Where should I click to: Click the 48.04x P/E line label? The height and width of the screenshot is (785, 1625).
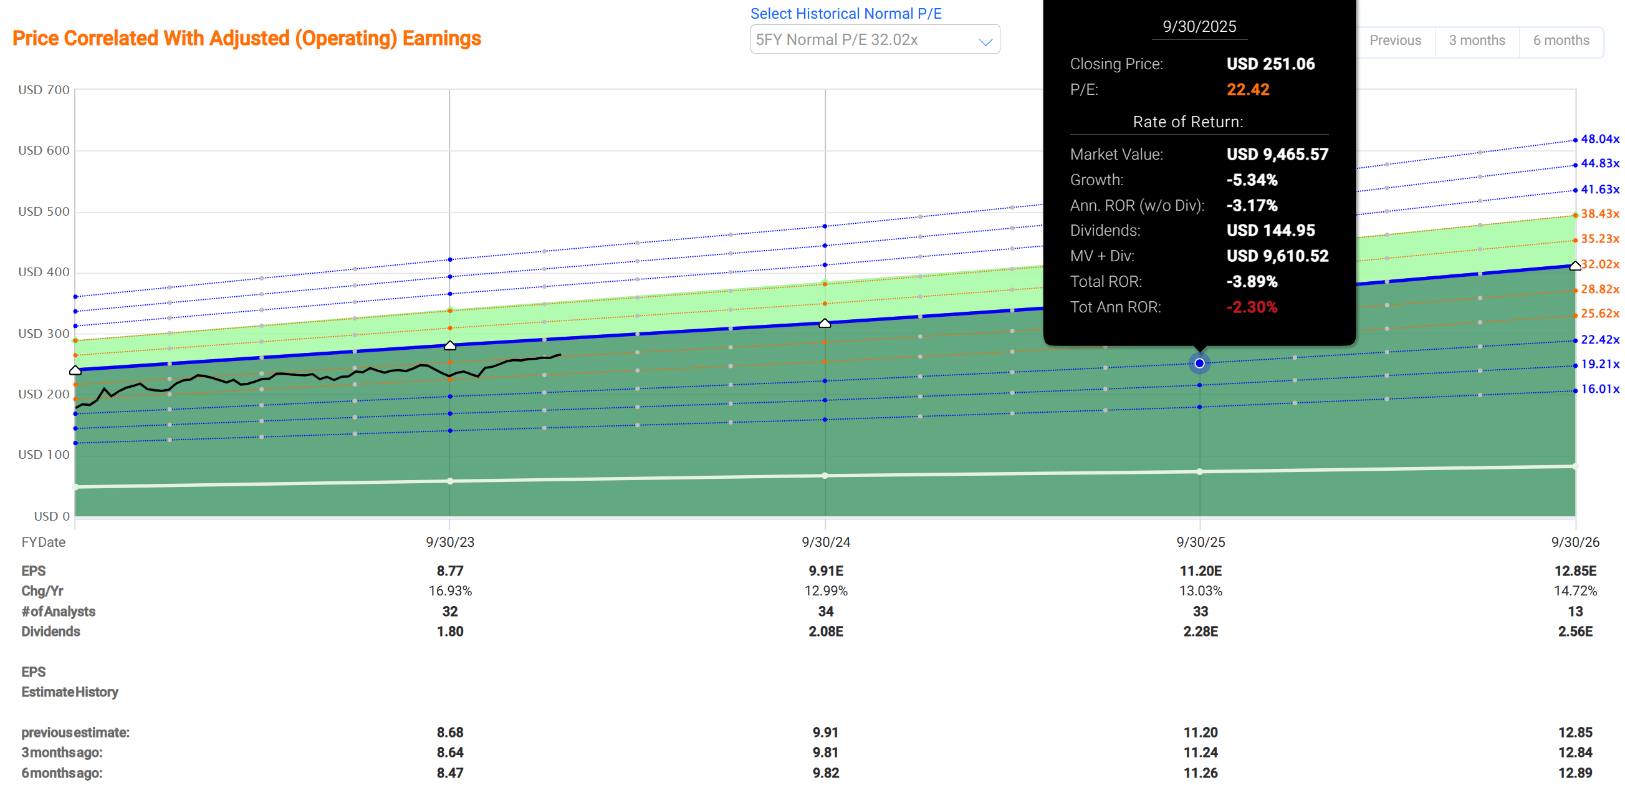(1599, 139)
